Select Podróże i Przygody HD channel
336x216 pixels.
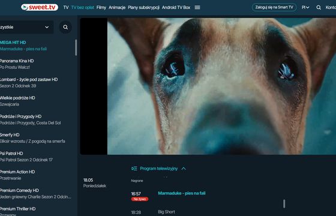pyautogui.click(x=37, y=119)
